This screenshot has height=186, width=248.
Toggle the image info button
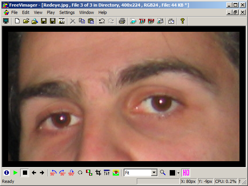pyautogui.click(x=6, y=173)
